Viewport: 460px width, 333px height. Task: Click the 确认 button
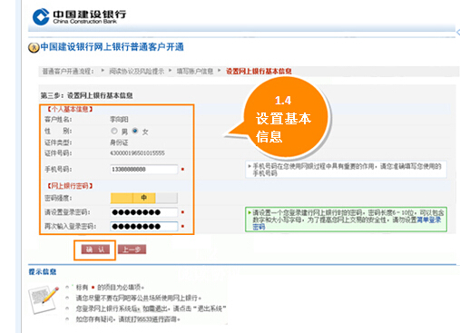pos(95,250)
